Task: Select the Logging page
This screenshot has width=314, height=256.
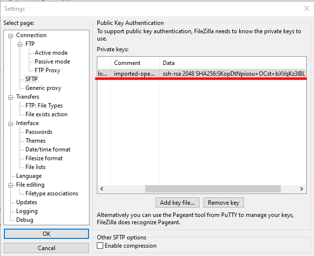Action: click(x=27, y=211)
